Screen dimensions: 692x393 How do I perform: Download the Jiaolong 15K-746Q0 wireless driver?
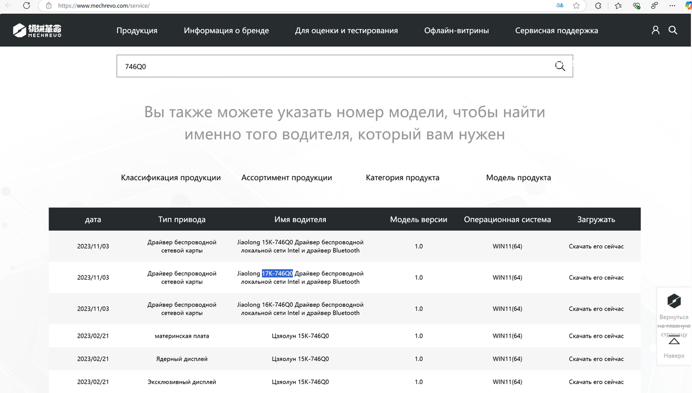(595, 246)
